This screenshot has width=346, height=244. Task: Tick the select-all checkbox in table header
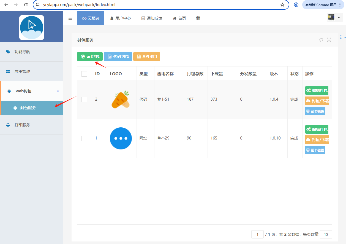[x=84, y=74]
